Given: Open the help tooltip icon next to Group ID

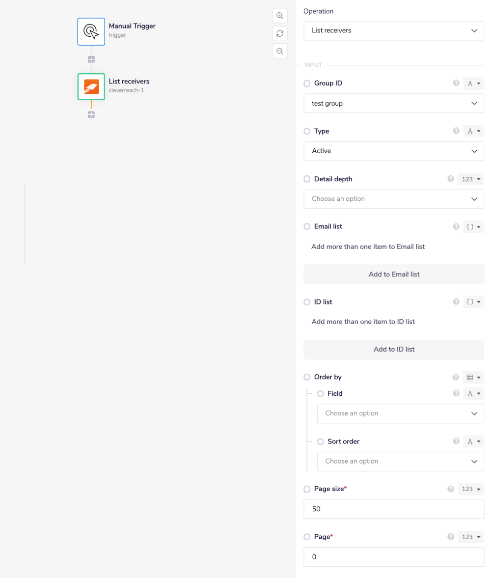Looking at the screenshot, I should point(456,83).
